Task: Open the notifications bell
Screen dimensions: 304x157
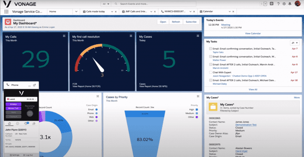Action: point(290,3)
